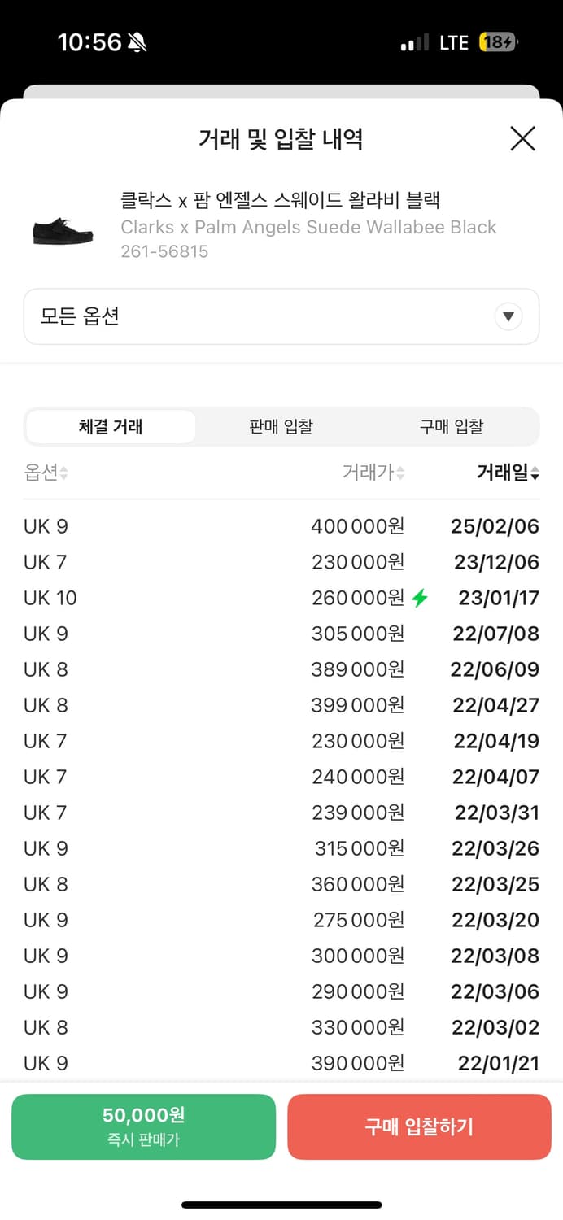
Task: Select the 체결 거래 tab
Action: point(111,426)
